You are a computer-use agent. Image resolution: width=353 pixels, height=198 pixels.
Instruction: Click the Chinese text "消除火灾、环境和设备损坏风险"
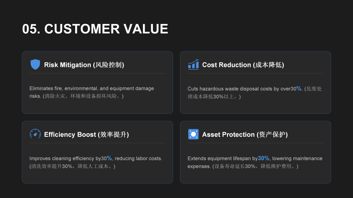(83, 96)
